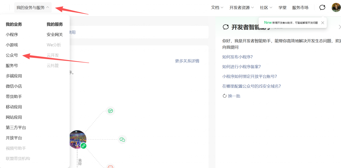
Task: Click the greyed 联盟带货机构 entry
Action: click(x=18, y=159)
